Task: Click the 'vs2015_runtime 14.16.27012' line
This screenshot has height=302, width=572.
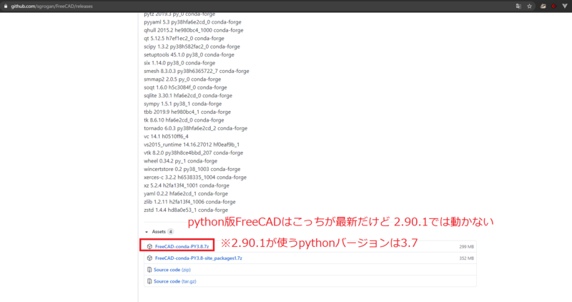Action: pyautogui.click(x=192, y=145)
